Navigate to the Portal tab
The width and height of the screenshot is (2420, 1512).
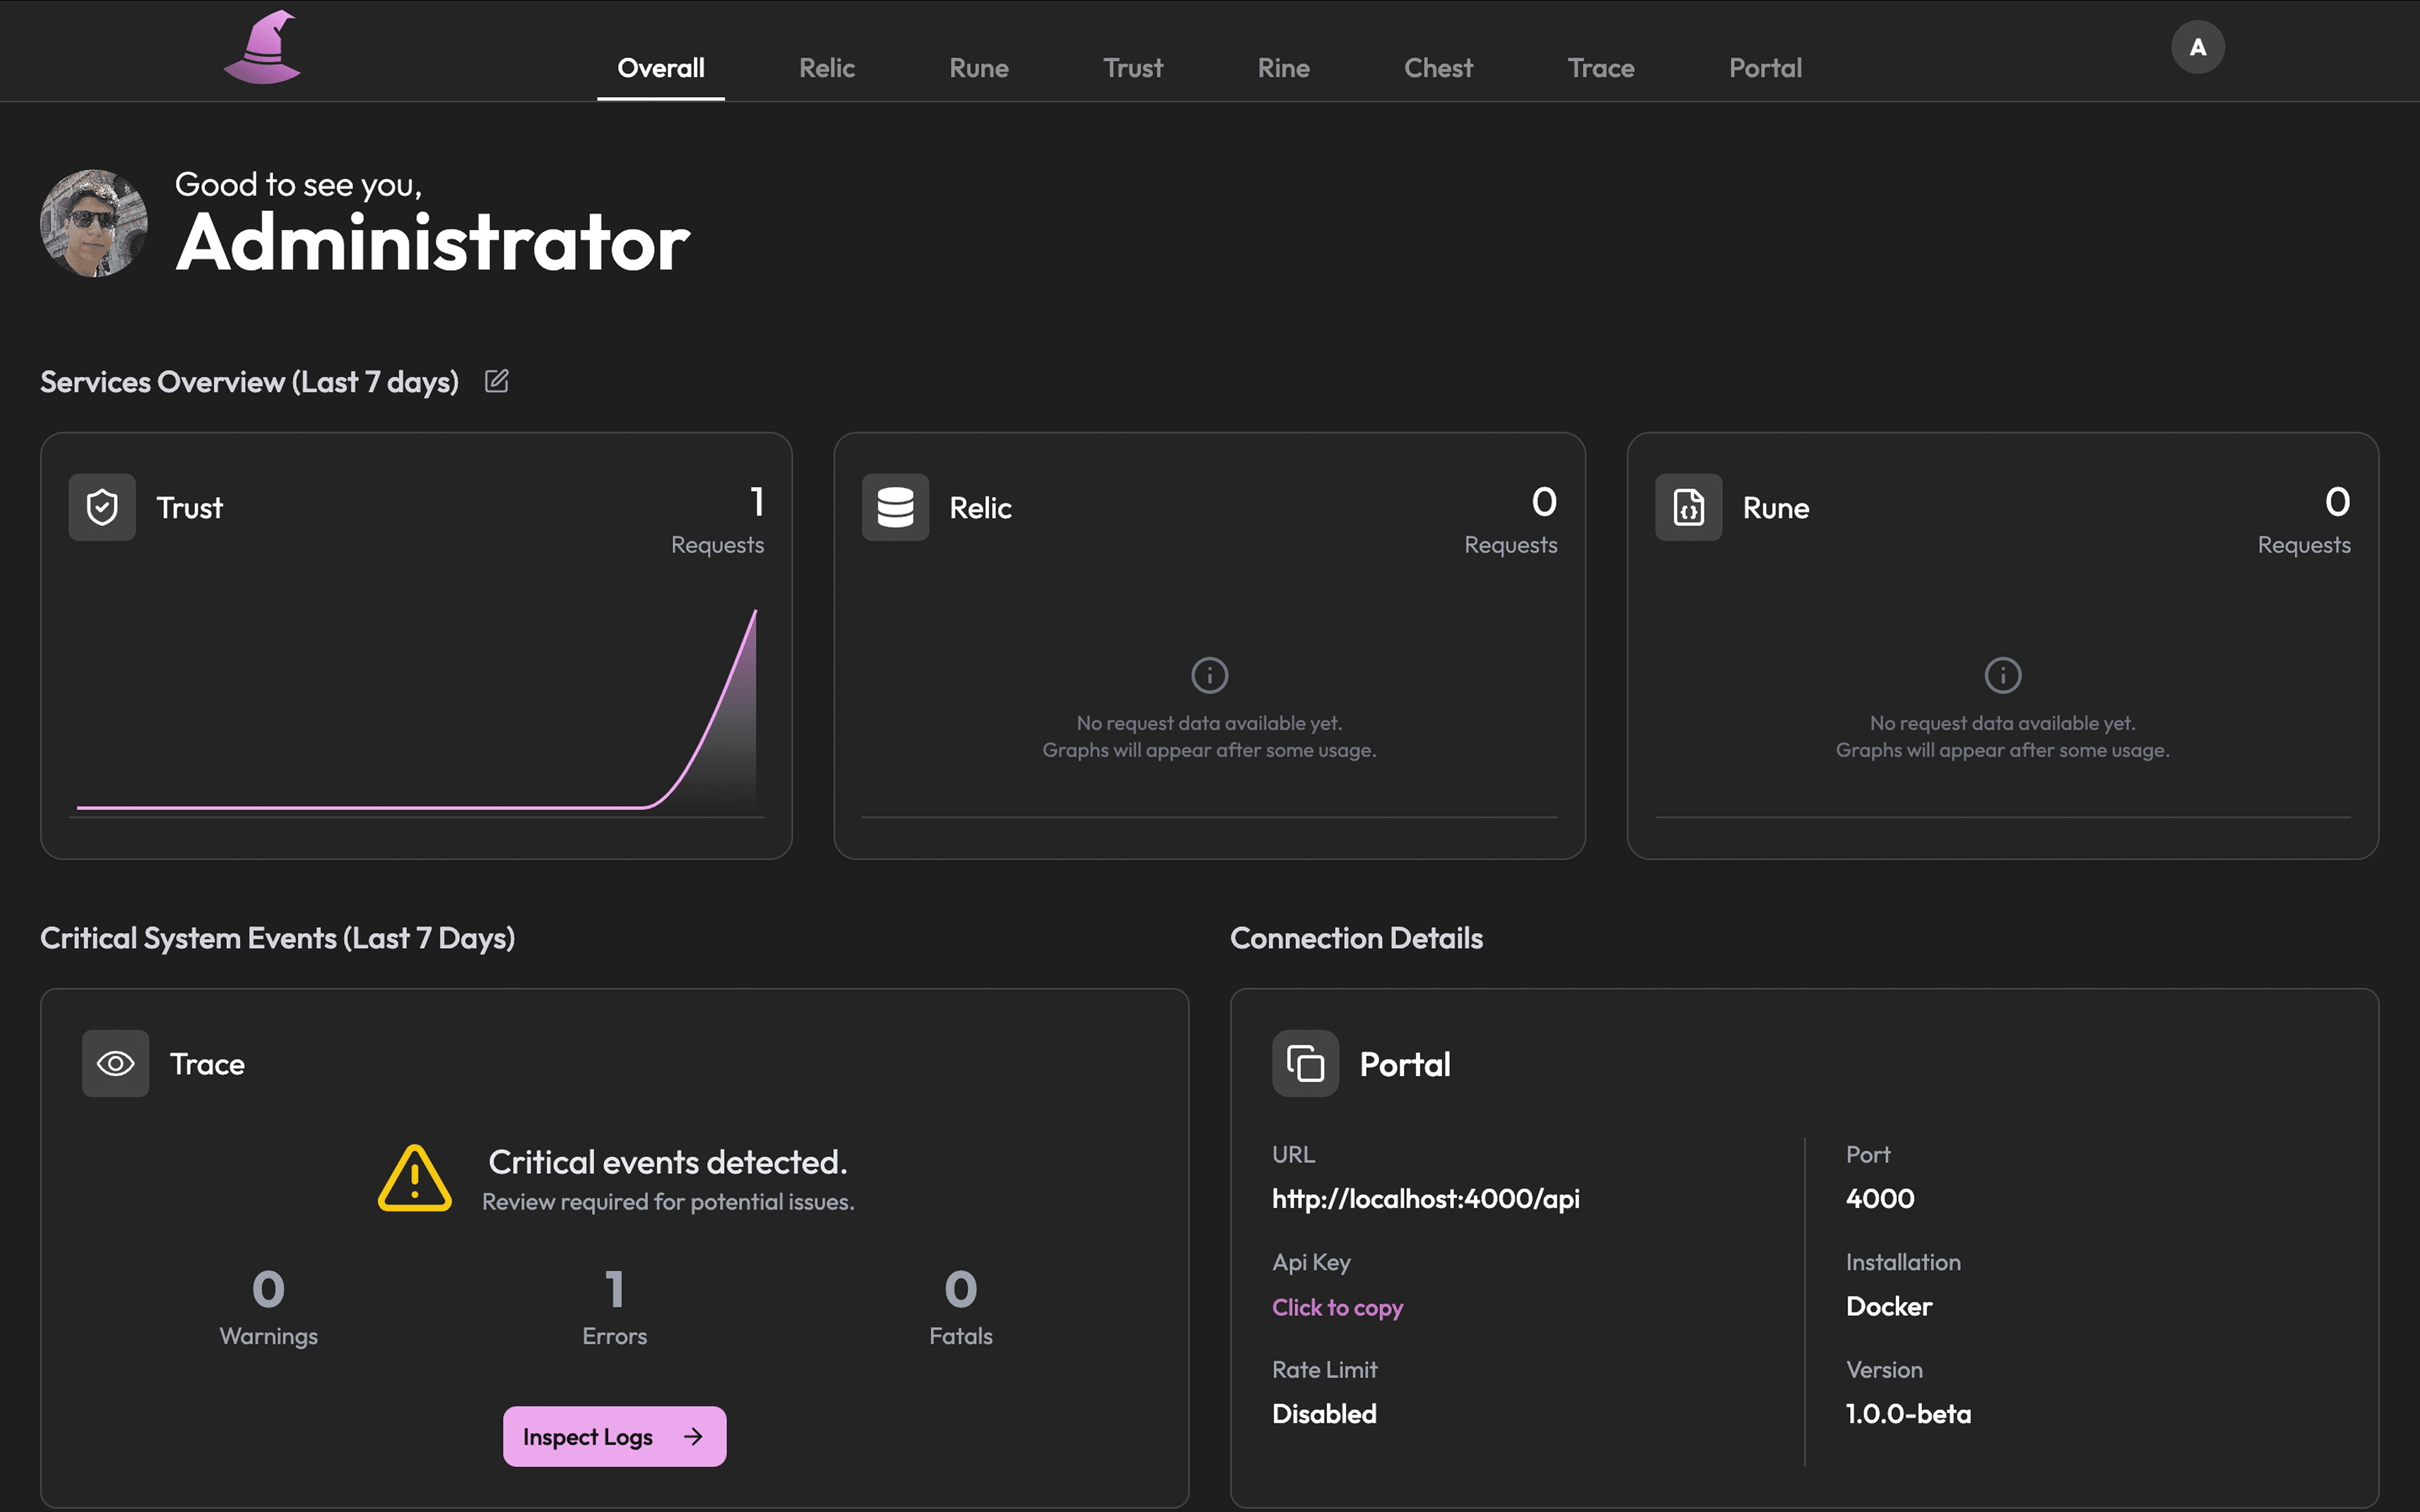point(1765,67)
